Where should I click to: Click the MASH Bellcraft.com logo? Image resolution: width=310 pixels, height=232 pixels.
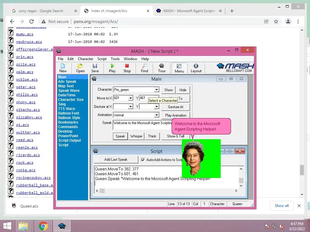coord(235,68)
